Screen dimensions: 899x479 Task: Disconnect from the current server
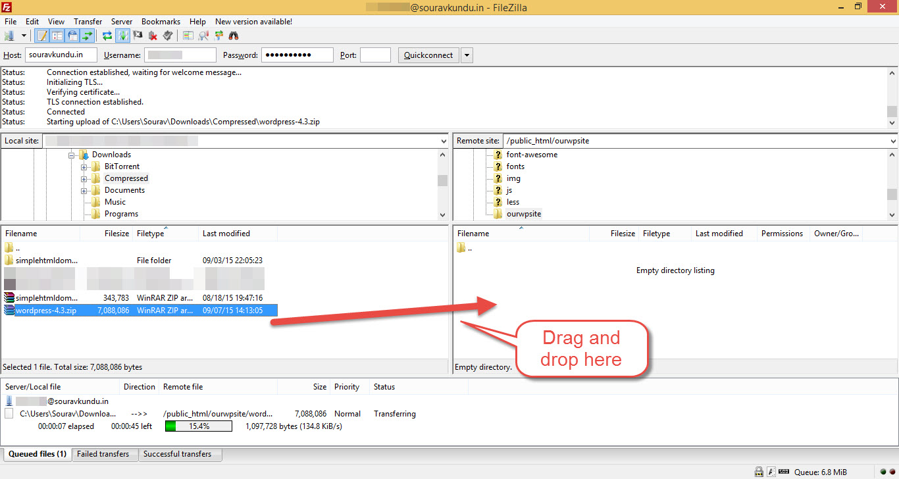(x=153, y=36)
